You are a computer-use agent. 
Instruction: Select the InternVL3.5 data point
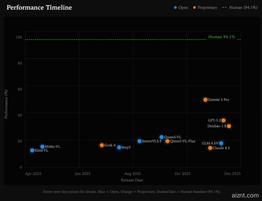[x=140, y=141]
